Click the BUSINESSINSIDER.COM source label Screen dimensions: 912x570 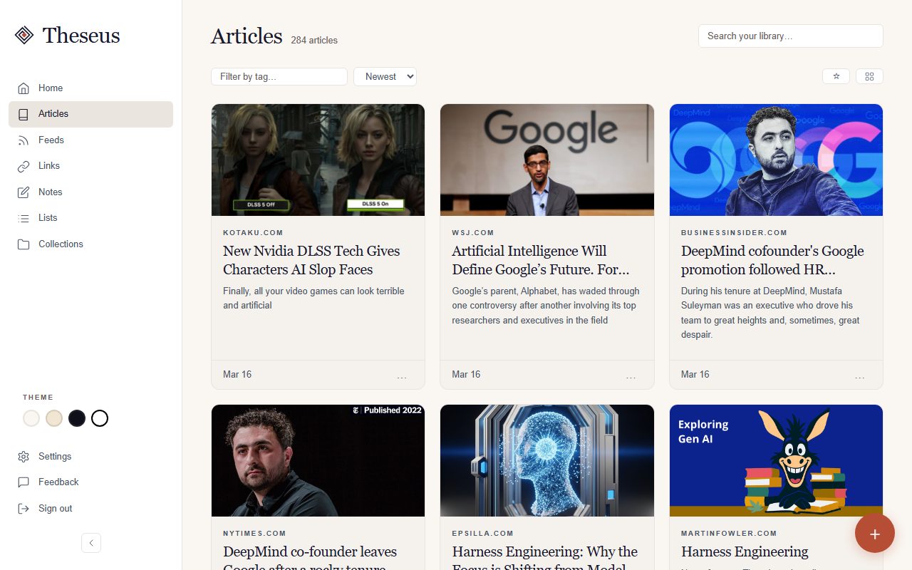(734, 233)
